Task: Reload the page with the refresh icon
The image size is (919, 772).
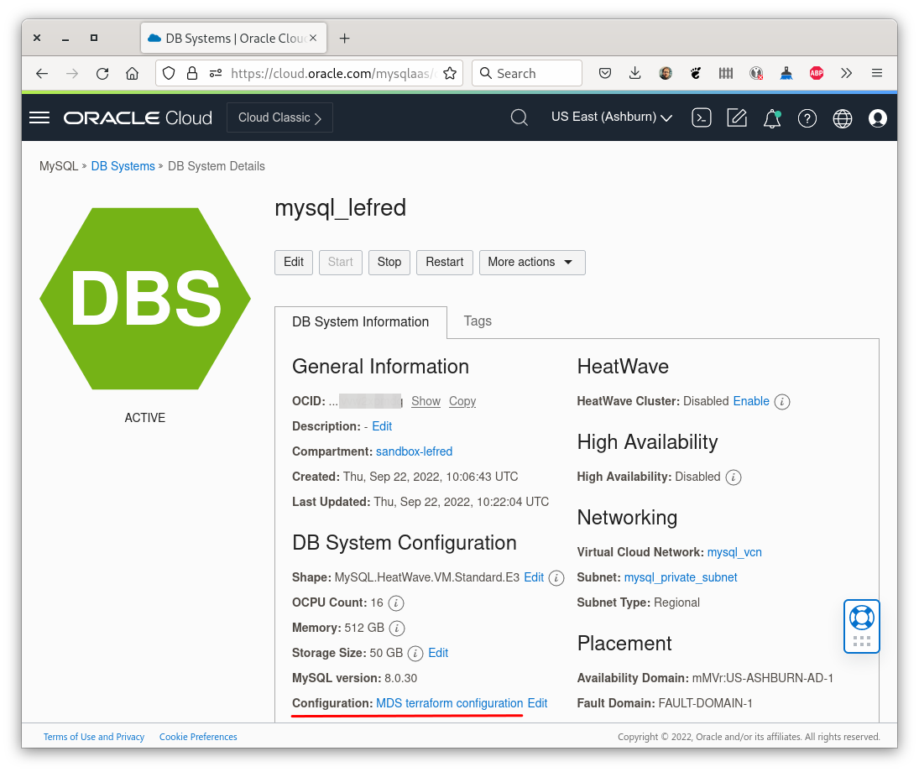Action: [x=102, y=73]
